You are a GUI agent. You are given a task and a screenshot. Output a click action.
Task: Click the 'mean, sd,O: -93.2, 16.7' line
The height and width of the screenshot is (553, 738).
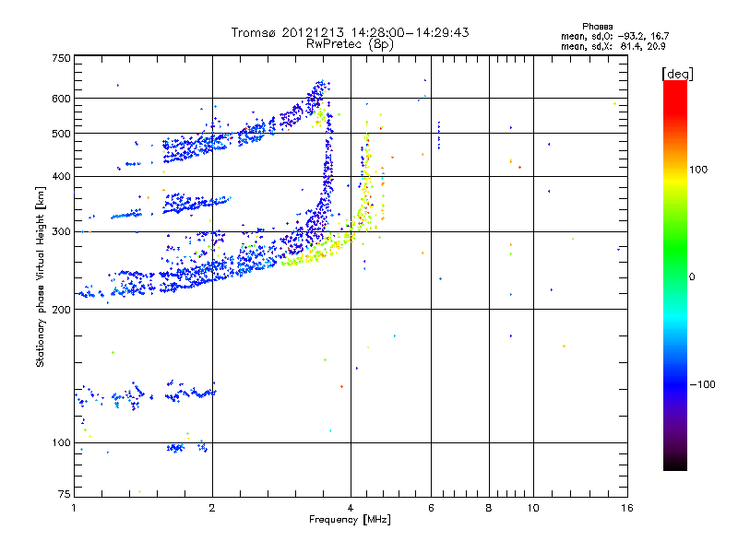[x=614, y=36]
